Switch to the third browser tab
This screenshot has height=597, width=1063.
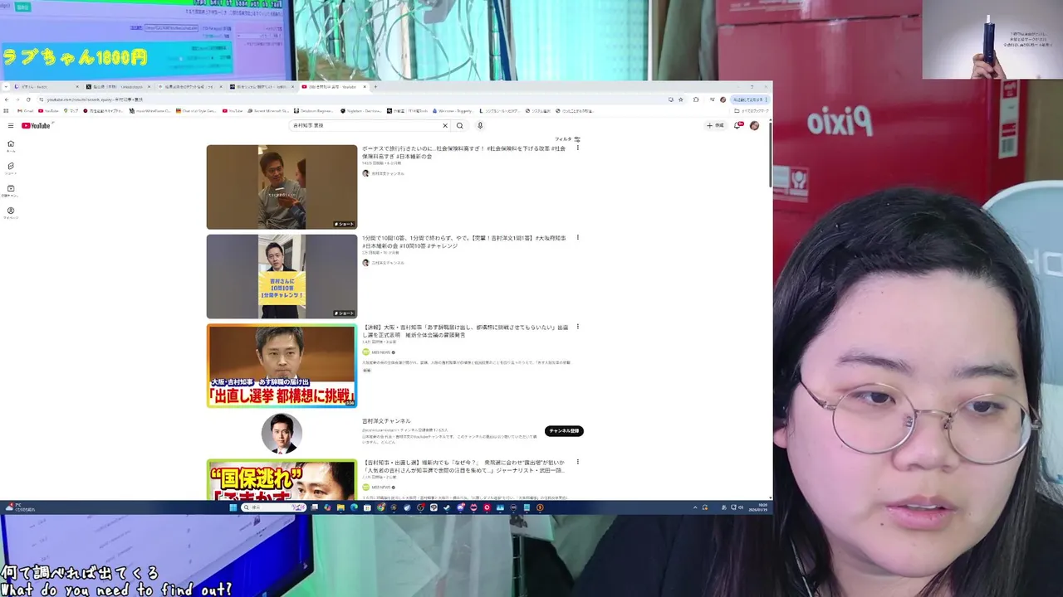pos(190,86)
